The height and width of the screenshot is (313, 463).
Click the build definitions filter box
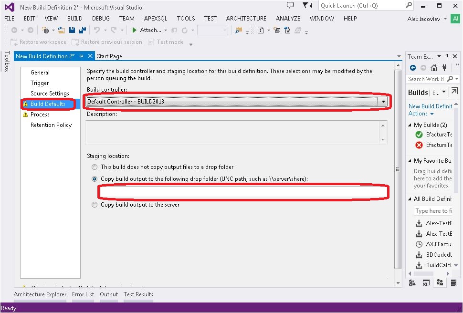433,211
